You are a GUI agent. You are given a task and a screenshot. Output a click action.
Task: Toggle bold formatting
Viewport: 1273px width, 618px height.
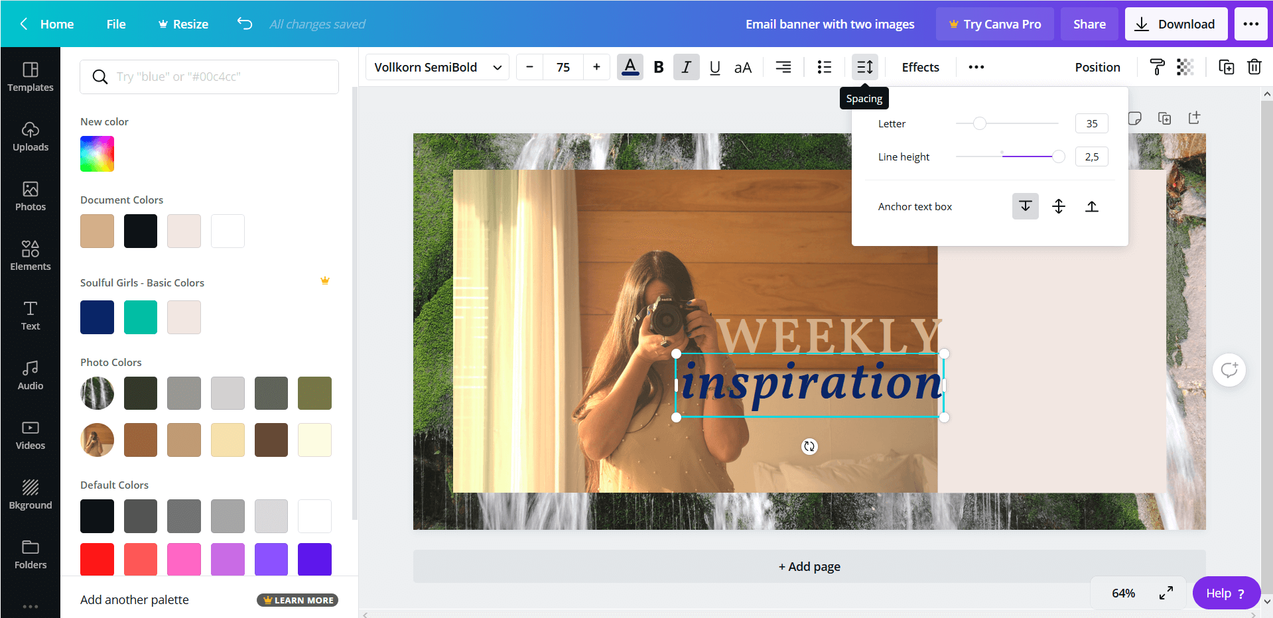click(x=658, y=66)
